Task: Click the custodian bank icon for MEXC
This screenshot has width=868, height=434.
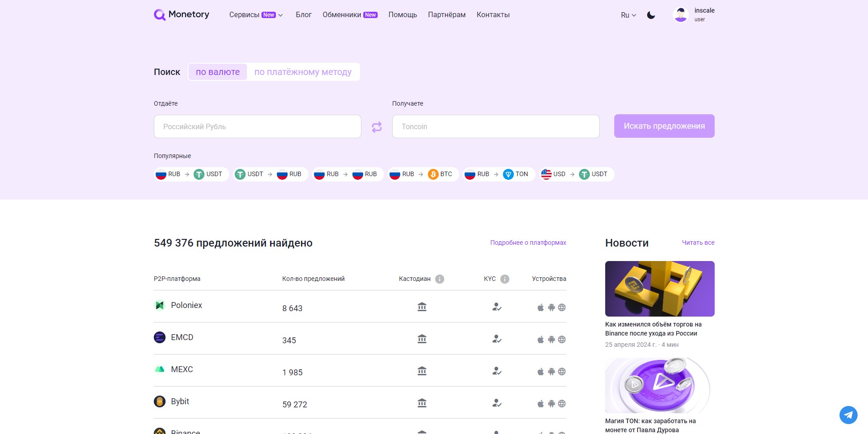Action: click(422, 371)
